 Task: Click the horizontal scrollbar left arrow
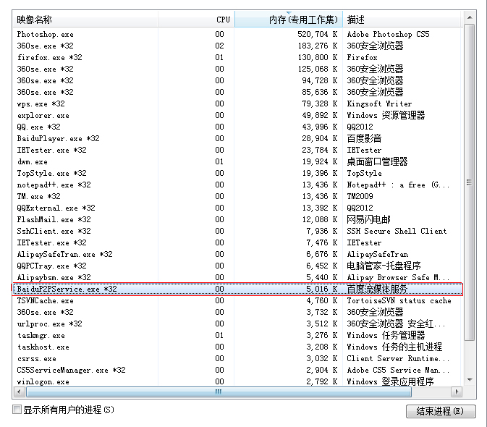[x=20, y=392]
